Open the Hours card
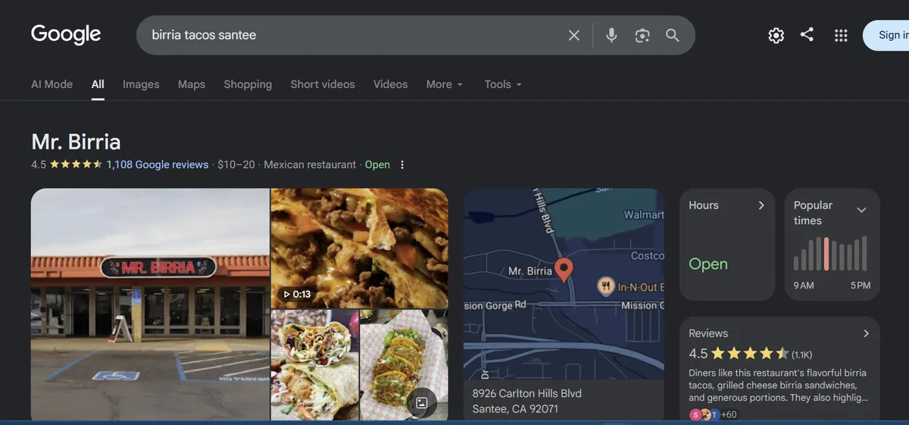This screenshot has width=909, height=425. pyautogui.click(x=727, y=245)
